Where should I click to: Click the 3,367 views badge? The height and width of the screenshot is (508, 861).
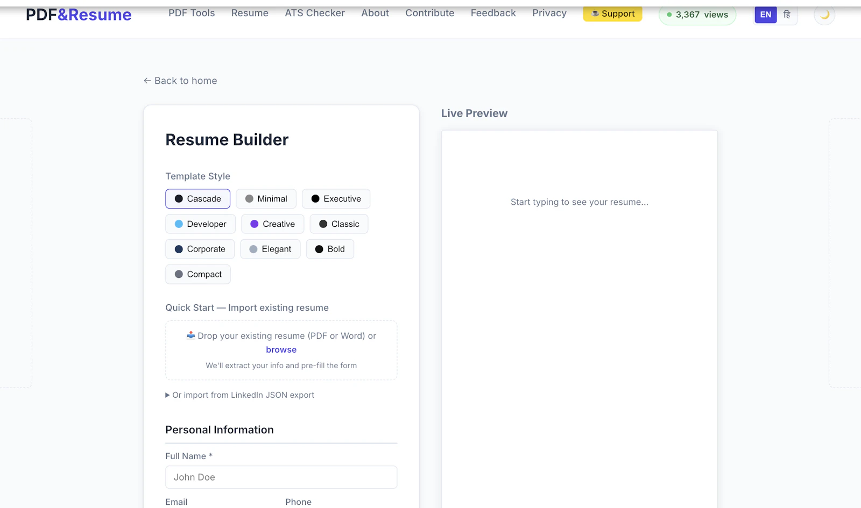pos(697,15)
